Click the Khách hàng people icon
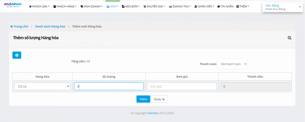The width and height of the screenshot is (305, 122). coord(55,6)
